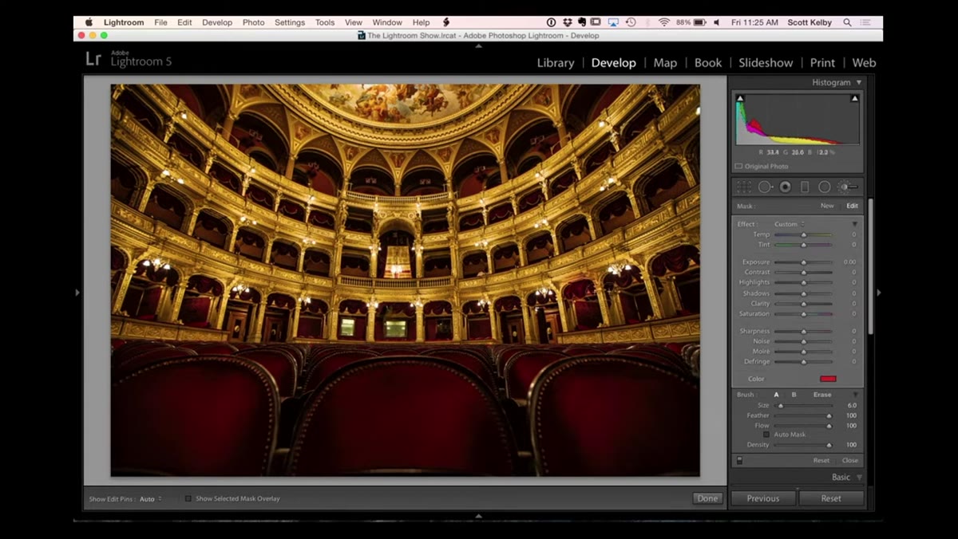Open the Effect Custom preset dropdown
Viewport: 958px width, 539px height.
pos(789,224)
